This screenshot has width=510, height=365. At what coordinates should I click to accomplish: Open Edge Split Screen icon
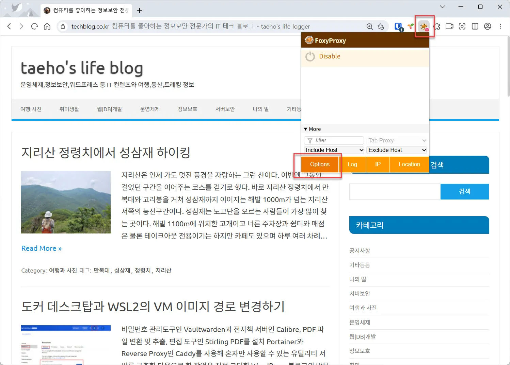click(475, 26)
